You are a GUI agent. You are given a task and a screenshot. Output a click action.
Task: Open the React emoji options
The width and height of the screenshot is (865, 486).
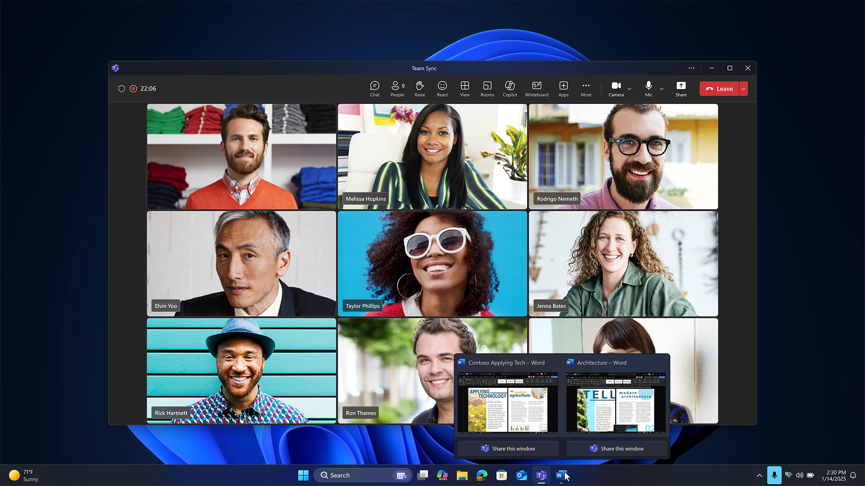442,88
